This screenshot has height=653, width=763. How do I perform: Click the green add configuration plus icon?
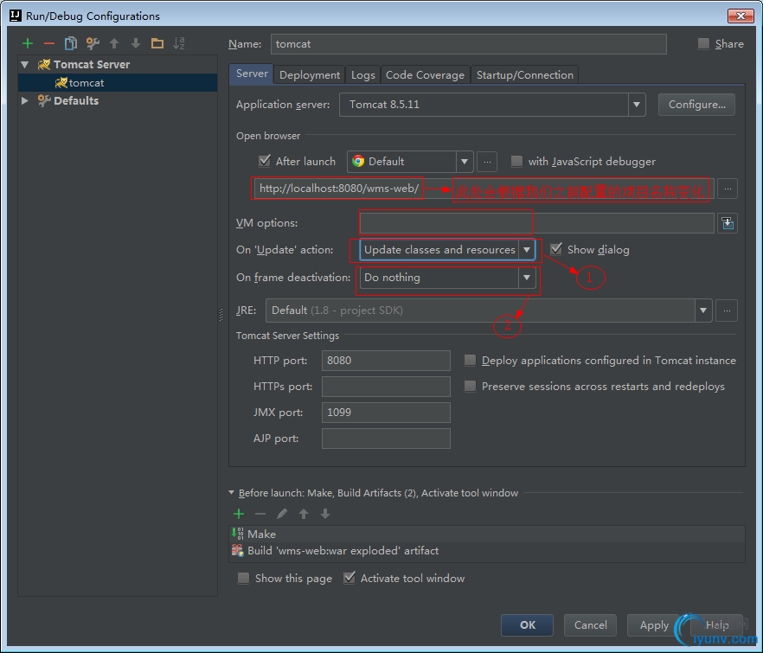[28, 43]
